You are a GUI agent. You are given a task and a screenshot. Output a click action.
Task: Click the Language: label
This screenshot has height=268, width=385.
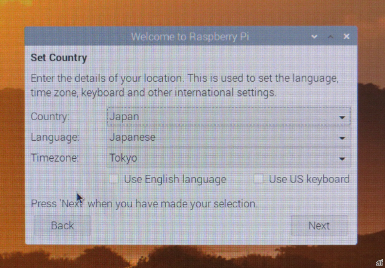tap(55, 137)
